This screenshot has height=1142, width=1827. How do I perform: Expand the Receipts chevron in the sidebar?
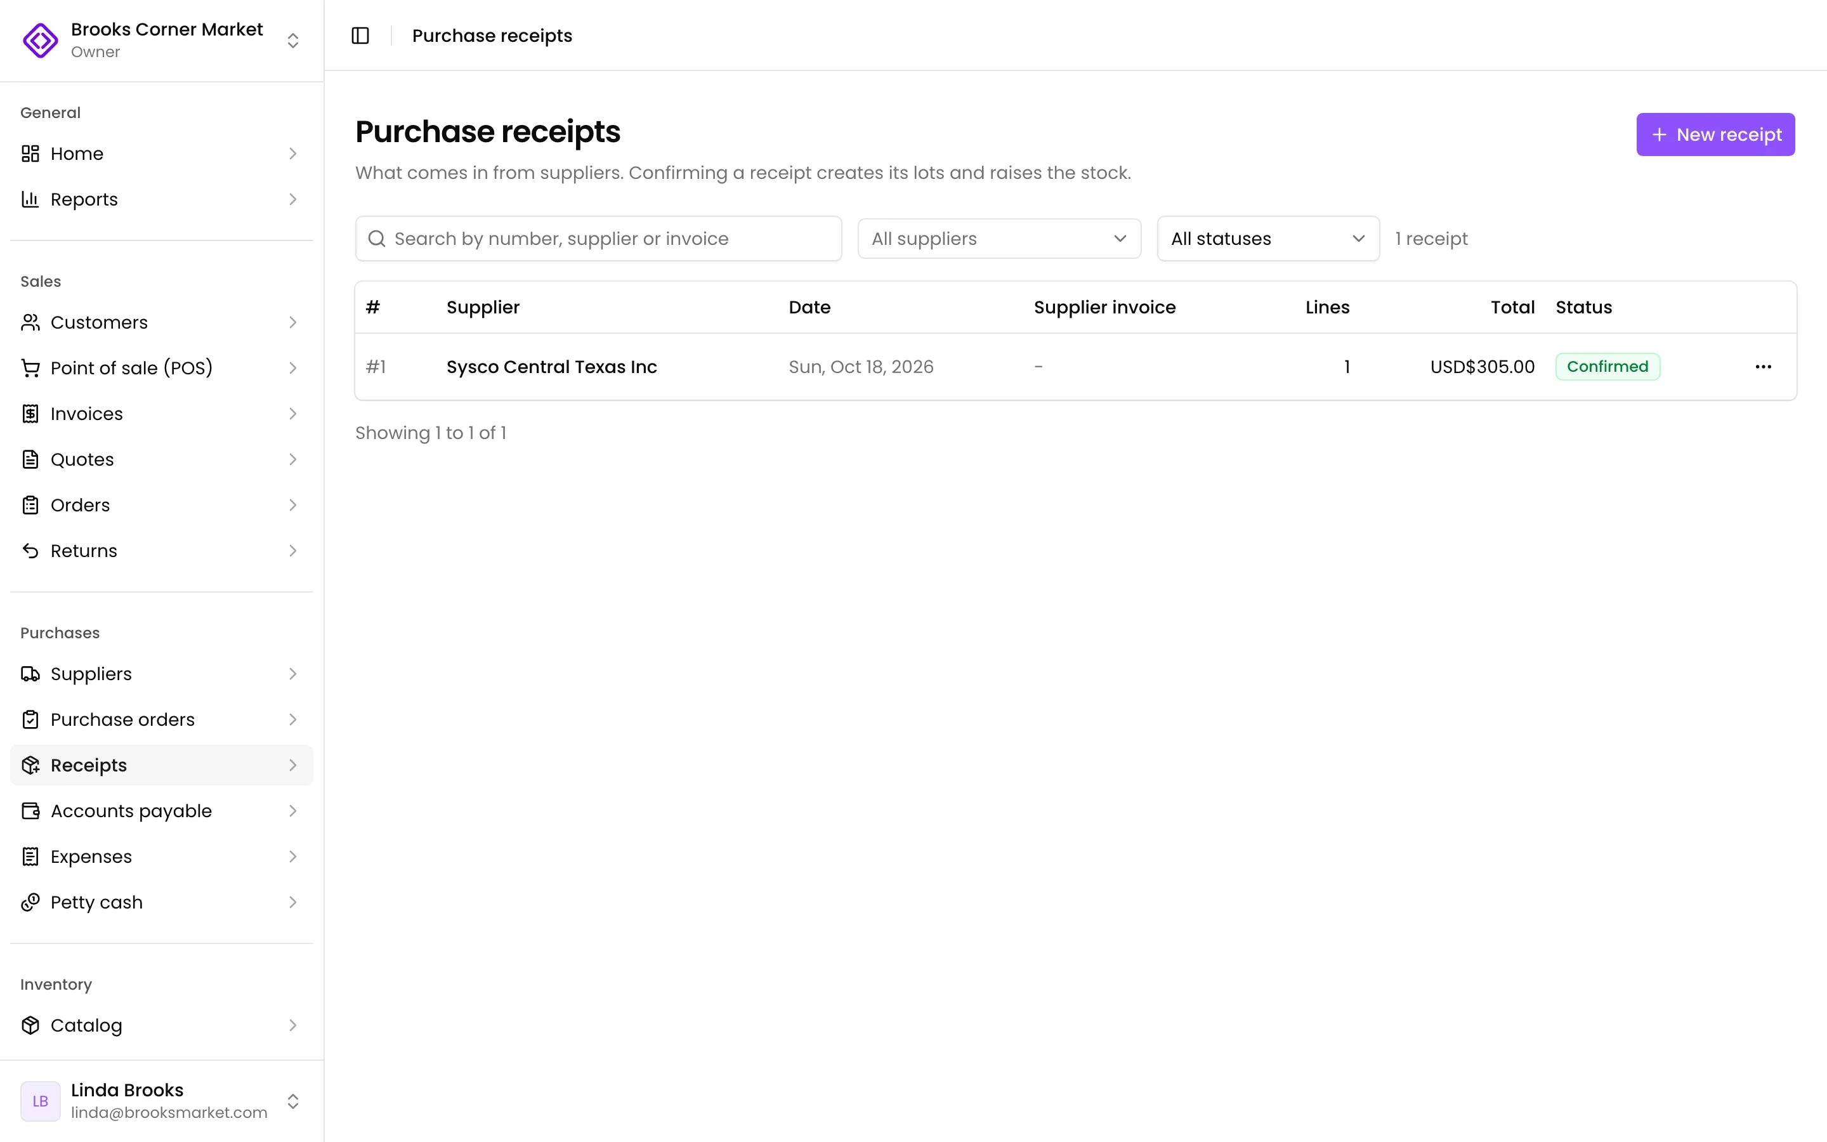click(x=293, y=765)
